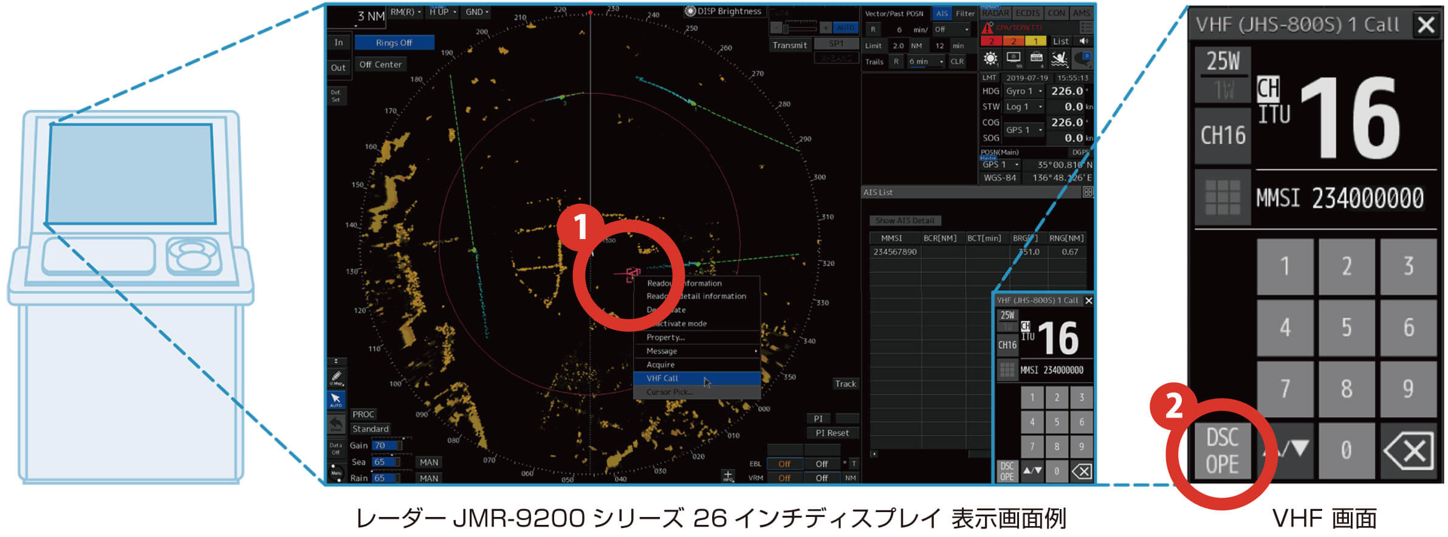Click the Show AIS Detail button
The width and height of the screenshot is (1448, 537).
click(905, 220)
